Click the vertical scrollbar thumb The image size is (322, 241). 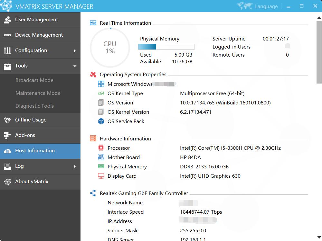point(319,52)
